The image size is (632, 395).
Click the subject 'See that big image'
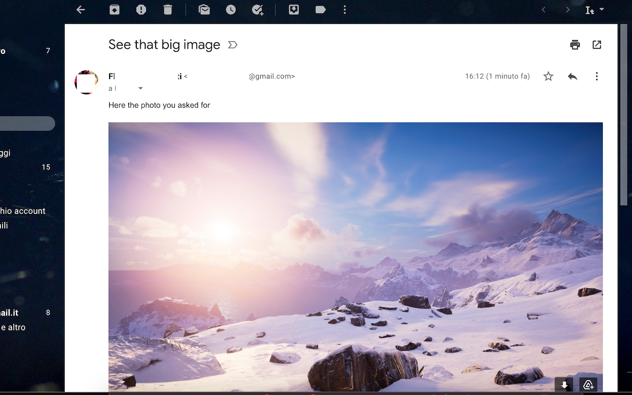tap(164, 44)
